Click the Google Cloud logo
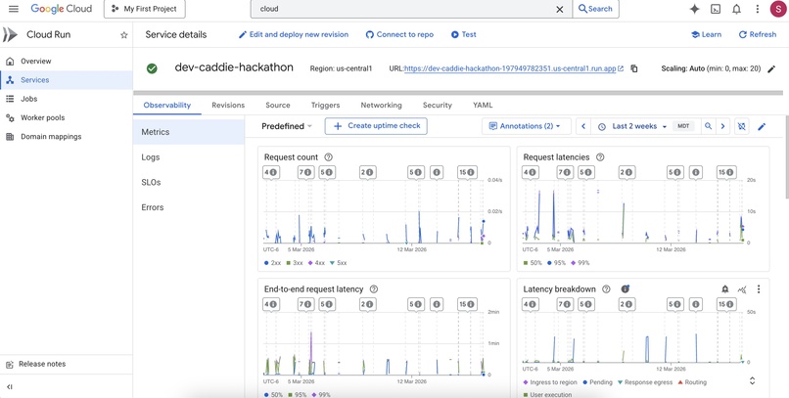Image resolution: width=789 pixels, height=398 pixels. tap(61, 9)
